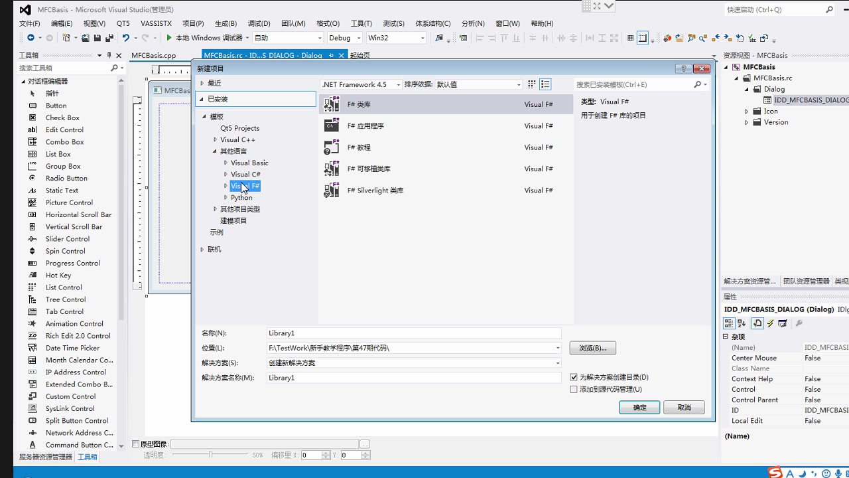Select the F# Silverlight 类库 template icon
This screenshot has height=478, width=849.
click(x=332, y=191)
